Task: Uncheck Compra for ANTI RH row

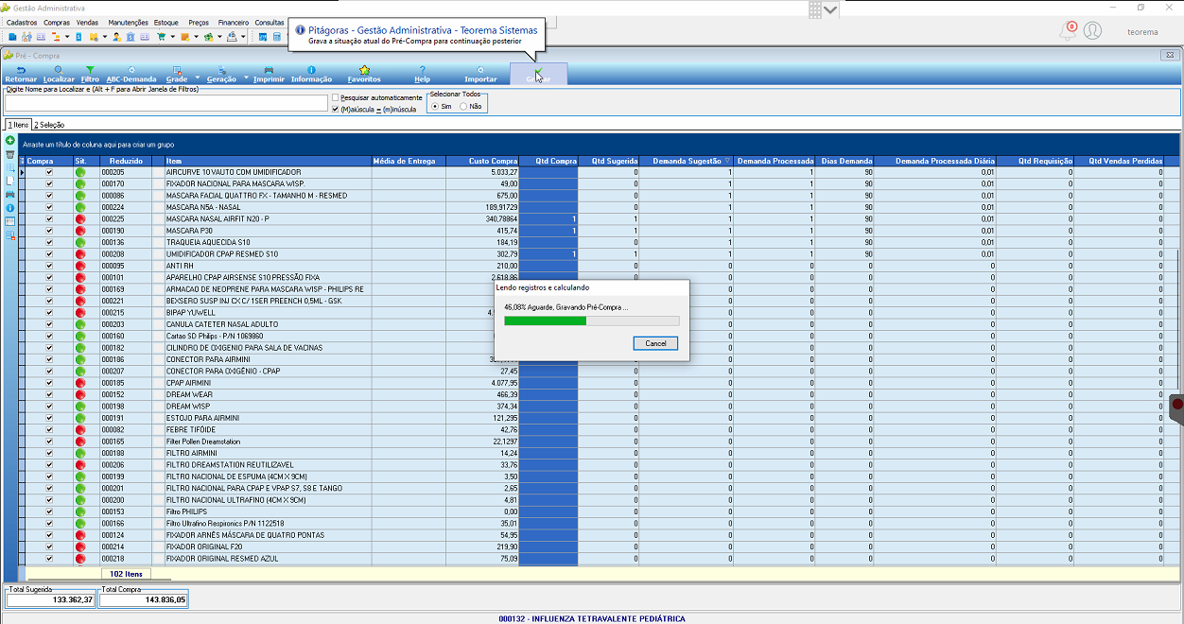Action: tap(49, 266)
